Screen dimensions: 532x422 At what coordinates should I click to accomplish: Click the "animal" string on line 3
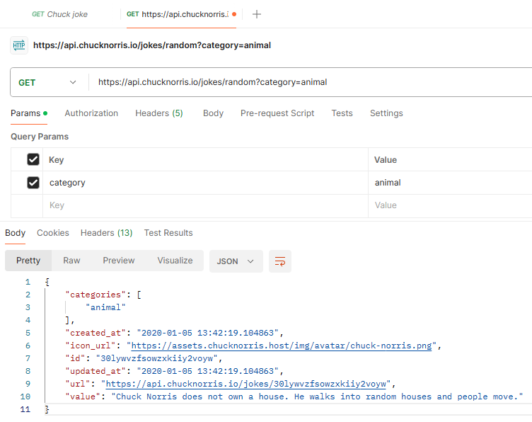pos(105,307)
